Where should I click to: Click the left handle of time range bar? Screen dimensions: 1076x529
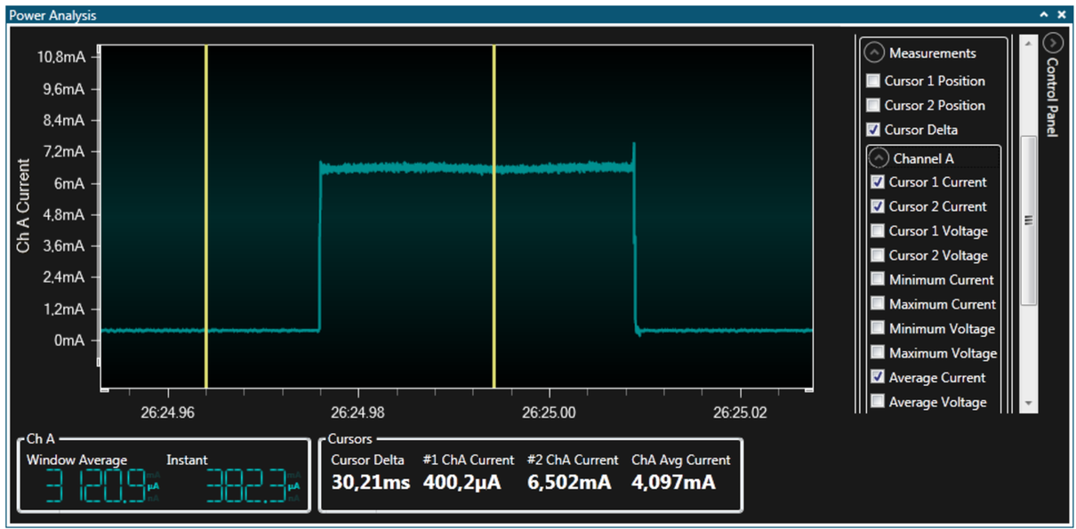click(x=103, y=389)
